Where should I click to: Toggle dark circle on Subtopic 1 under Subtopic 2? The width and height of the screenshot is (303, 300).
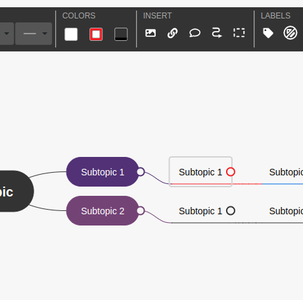tap(231, 211)
